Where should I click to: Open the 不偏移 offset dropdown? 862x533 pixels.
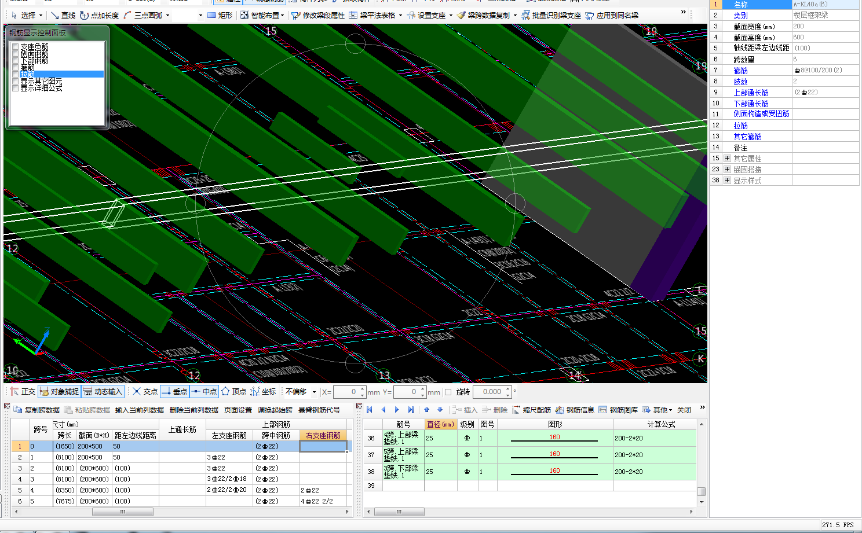pyautogui.click(x=315, y=392)
